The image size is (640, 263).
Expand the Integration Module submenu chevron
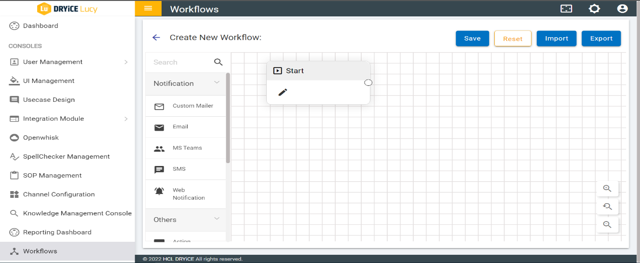pyautogui.click(x=126, y=119)
